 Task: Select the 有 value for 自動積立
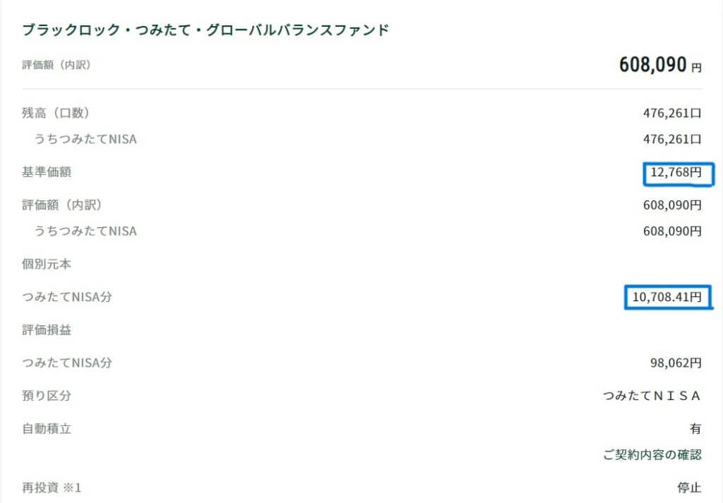click(695, 428)
